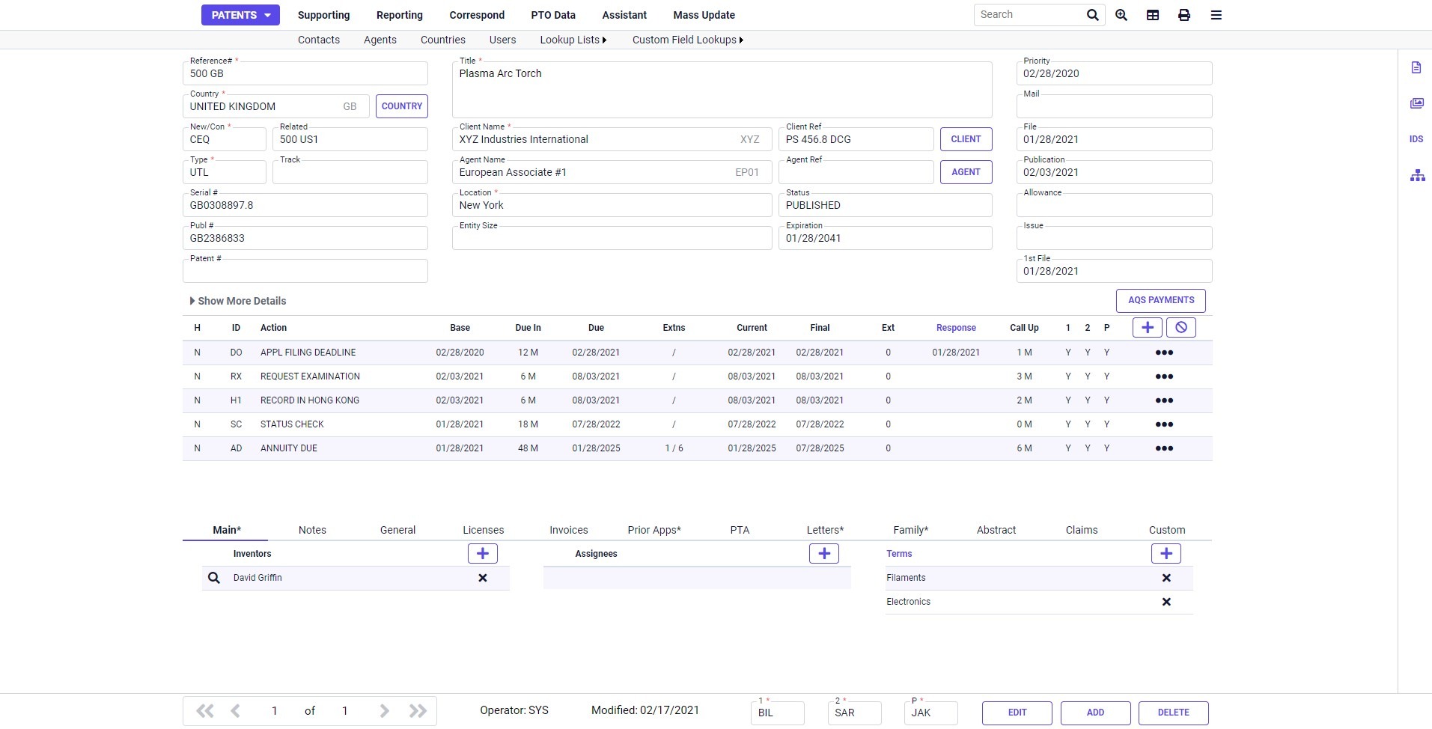
Task: Switch to the Notes tab
Action: pyautogui.click(x=312, y=530)
